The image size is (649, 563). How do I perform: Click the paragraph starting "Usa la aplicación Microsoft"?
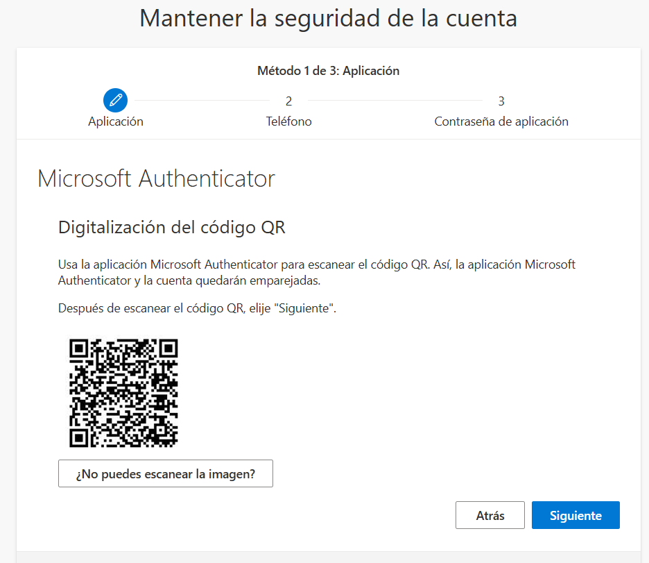tap(317, 272)
